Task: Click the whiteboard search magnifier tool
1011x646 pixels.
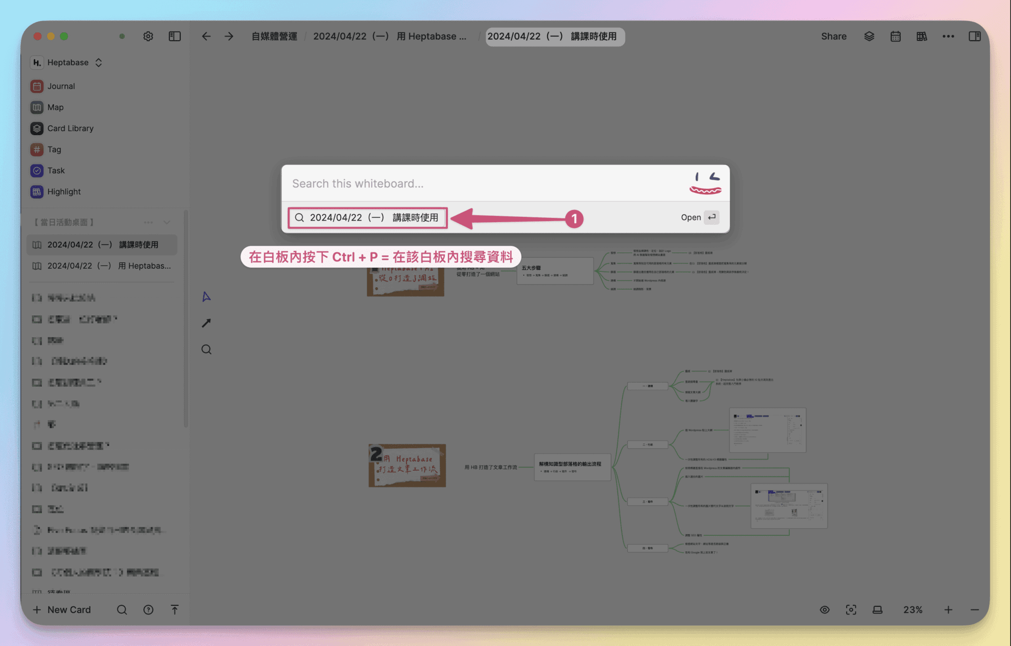Action: 207,349
